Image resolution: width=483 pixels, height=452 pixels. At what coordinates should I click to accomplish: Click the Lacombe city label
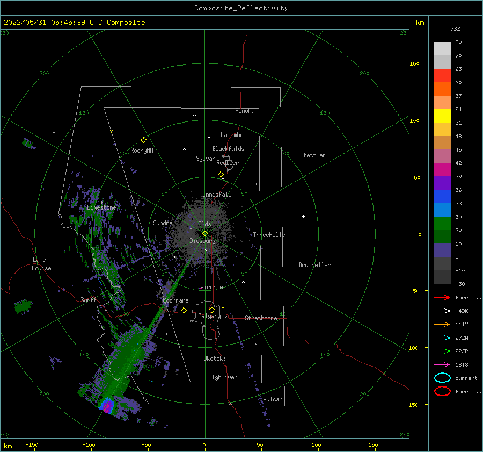coord(232,135)
